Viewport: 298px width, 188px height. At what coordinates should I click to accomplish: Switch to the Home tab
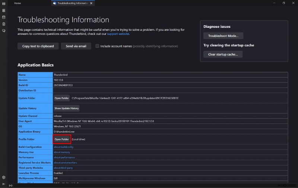18,3
